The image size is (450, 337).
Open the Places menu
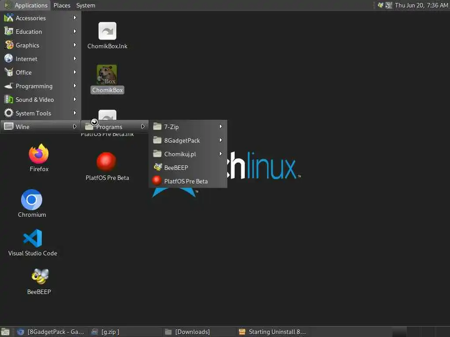62,5
